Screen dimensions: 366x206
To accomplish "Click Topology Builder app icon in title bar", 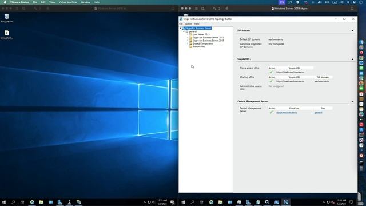I will [181, 19].
